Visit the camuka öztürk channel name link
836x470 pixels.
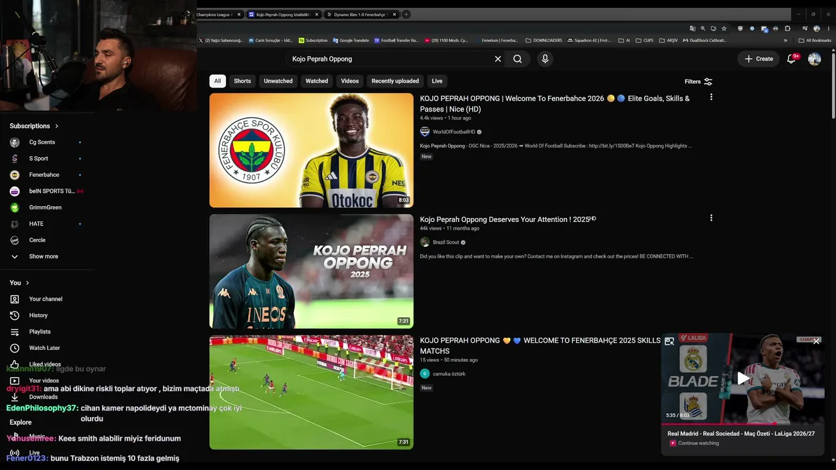tap(449, 374)
